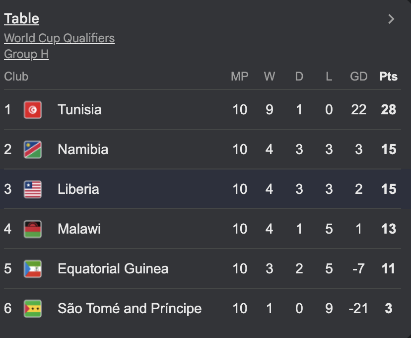Click the Liberia flag icon
The image size is (411, 338).
(33, 189)
